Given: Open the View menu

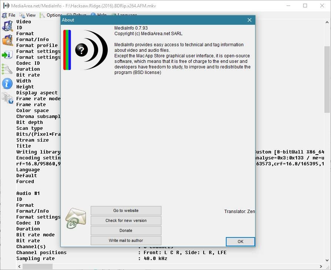Looking at the screenshot, I should coord(27,15).
